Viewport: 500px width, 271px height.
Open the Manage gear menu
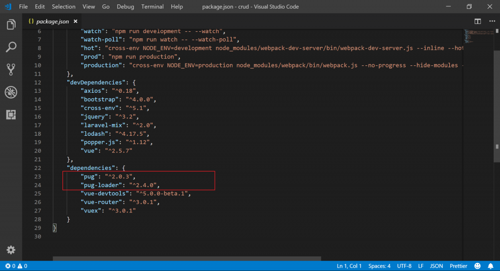click(11, 250)
